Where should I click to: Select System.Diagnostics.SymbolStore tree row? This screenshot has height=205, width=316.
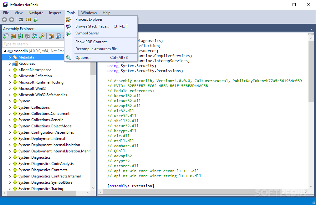click(x=45, y=182)
